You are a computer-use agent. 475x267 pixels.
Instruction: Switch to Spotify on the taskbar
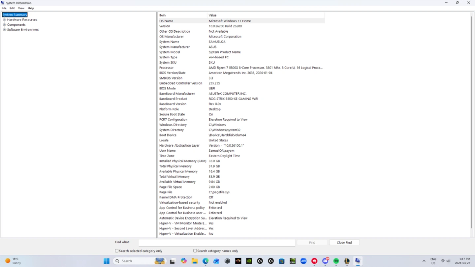(x=336, y=261)
